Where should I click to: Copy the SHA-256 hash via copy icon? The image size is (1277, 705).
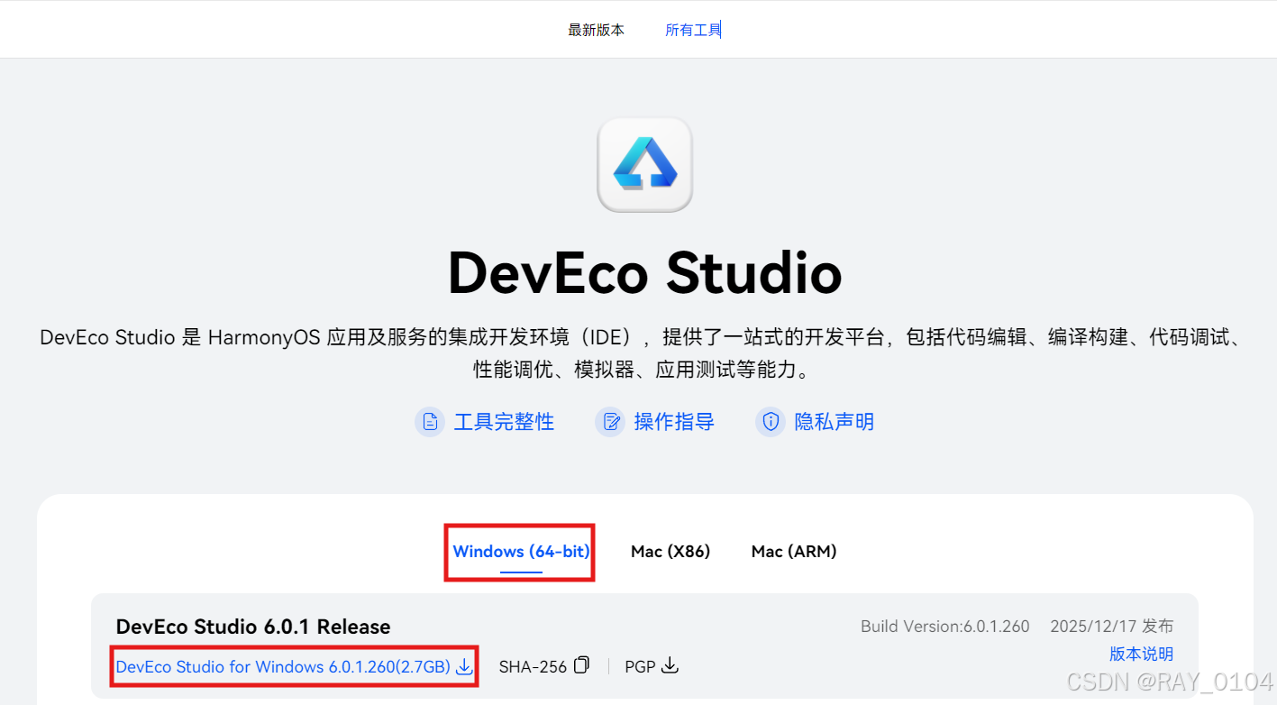pyautogui.click(x=582, y=665)
